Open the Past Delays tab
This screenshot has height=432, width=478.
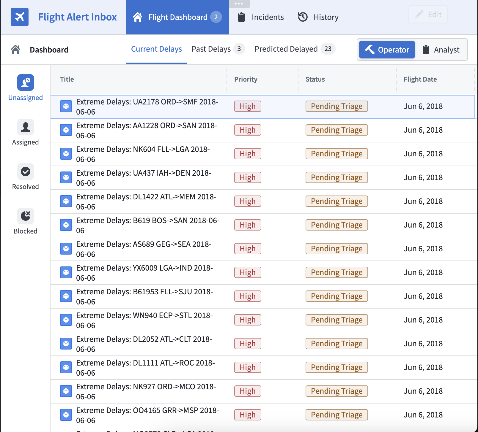tap(218, 49)
